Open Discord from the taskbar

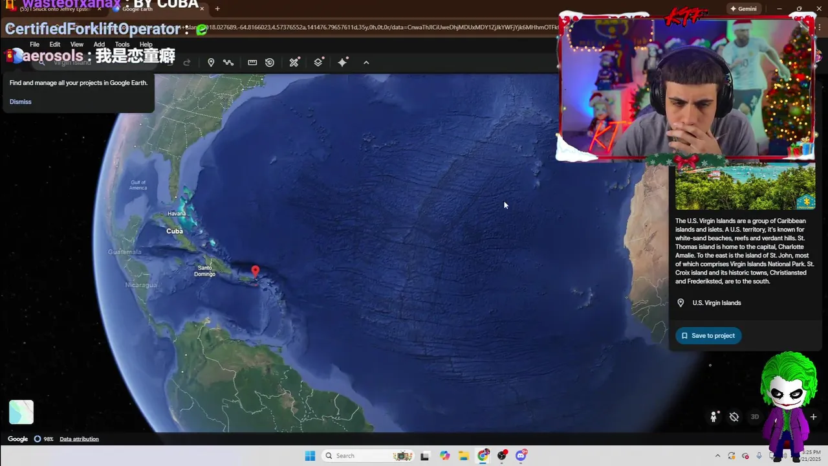point(521,456)
